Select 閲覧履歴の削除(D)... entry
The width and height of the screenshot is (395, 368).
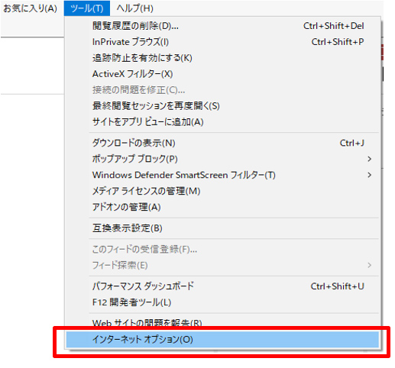(x=222, y=26)
